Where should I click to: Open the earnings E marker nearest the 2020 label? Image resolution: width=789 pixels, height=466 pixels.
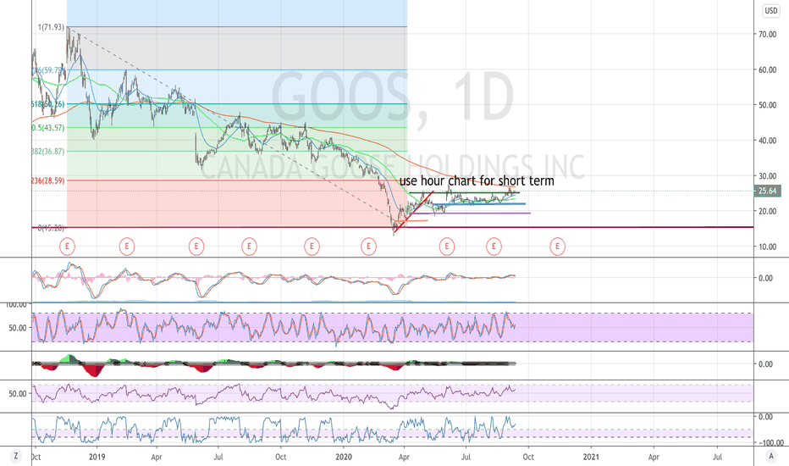click(368, 247)
